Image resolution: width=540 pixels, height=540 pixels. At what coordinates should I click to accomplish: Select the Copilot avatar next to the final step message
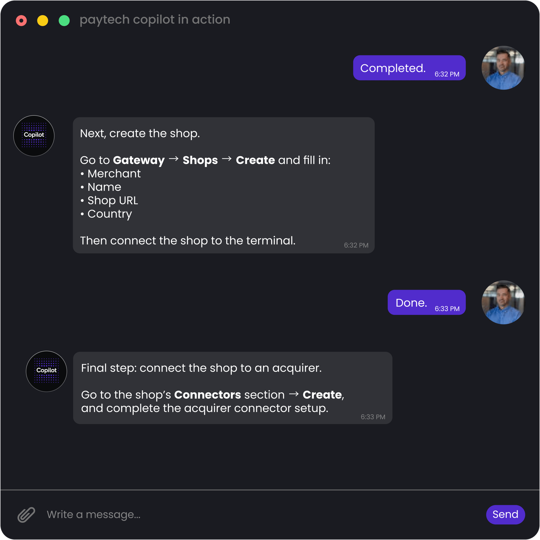46,371
